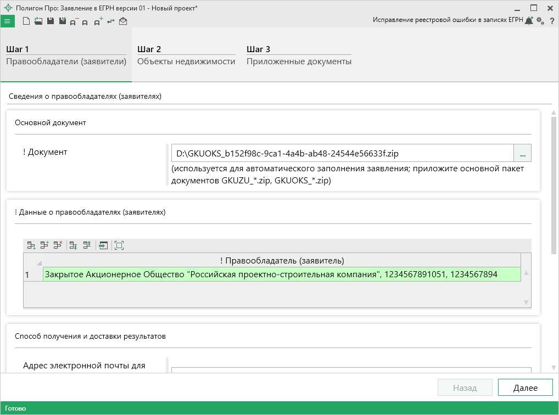Decrease font size with A-minus icon
Viewport: 559px width, 415px height.
click(x=74, y=21)
